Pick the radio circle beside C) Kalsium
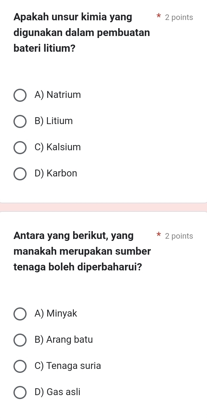The height and width of the screenshot is (420, 207). 20,147
